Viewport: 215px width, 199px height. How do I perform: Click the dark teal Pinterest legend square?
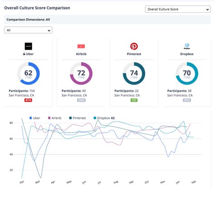(x=70, y=118)
